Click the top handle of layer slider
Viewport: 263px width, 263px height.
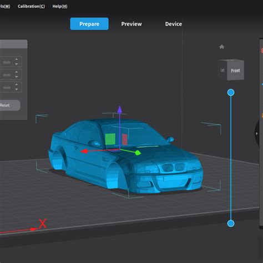[x=231, y=93]
